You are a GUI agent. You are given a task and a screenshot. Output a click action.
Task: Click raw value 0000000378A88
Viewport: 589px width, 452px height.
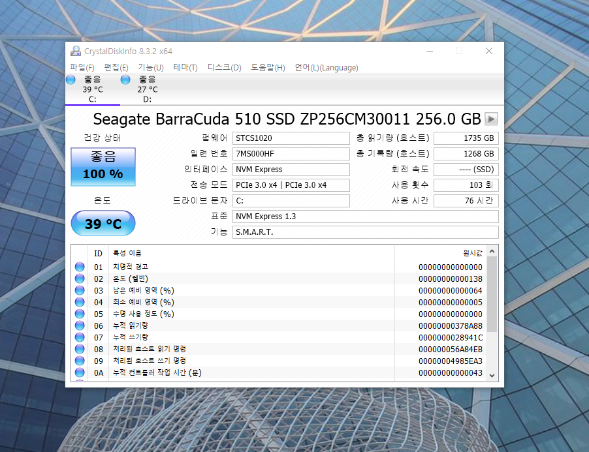[x=451, y=326]
